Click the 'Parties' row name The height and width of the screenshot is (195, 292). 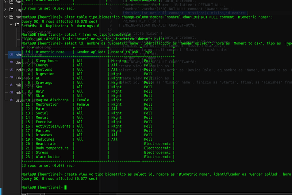coord(43,131)
